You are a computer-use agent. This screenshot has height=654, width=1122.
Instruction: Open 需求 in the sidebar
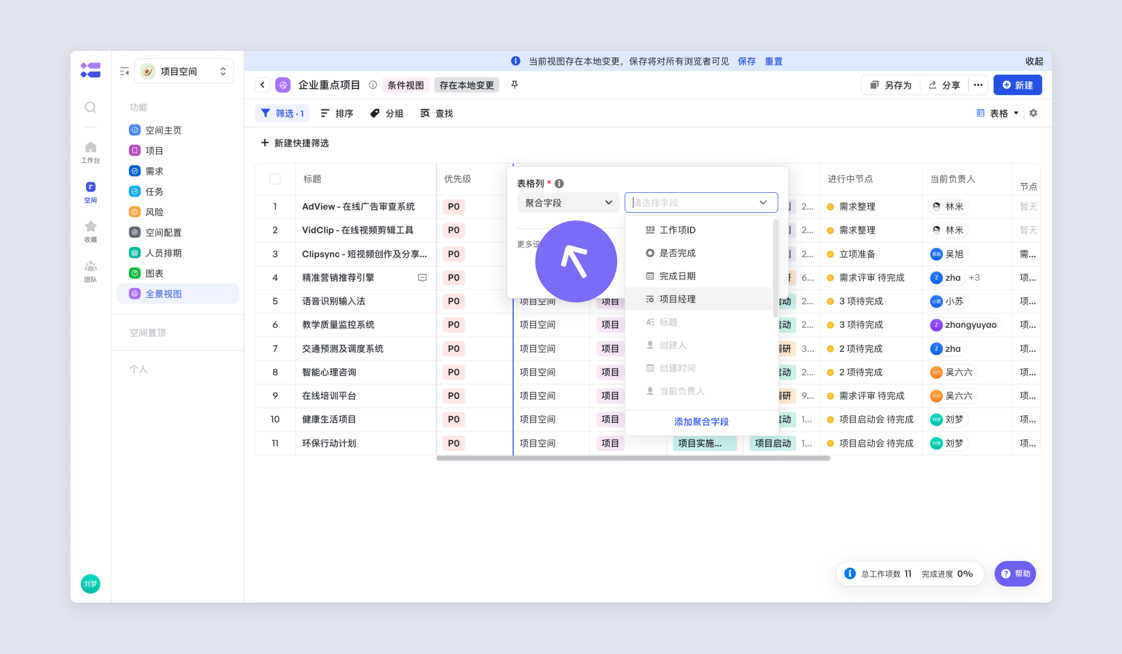tap(177, 171)
